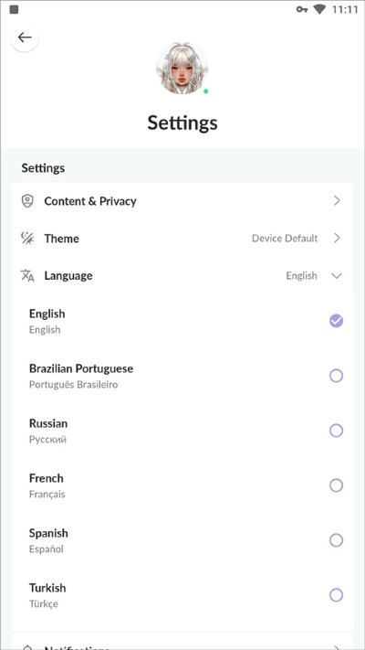
Task: Click the Language translate icon
Action: (x=27, y=276)
